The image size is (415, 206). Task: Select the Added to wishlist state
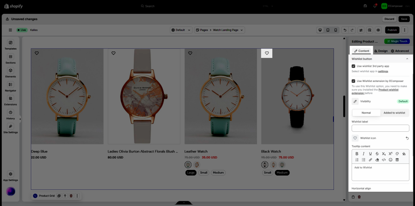pos(394,113)
